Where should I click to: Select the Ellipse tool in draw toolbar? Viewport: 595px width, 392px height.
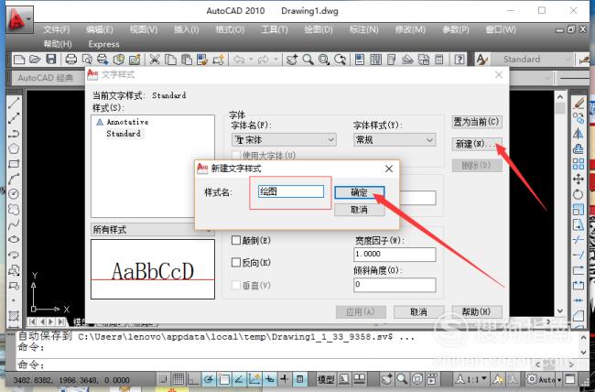point(14,239)
